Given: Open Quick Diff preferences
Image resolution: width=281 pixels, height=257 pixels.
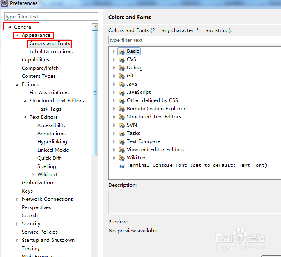Looking at the screenshot, I should point(49,158).
